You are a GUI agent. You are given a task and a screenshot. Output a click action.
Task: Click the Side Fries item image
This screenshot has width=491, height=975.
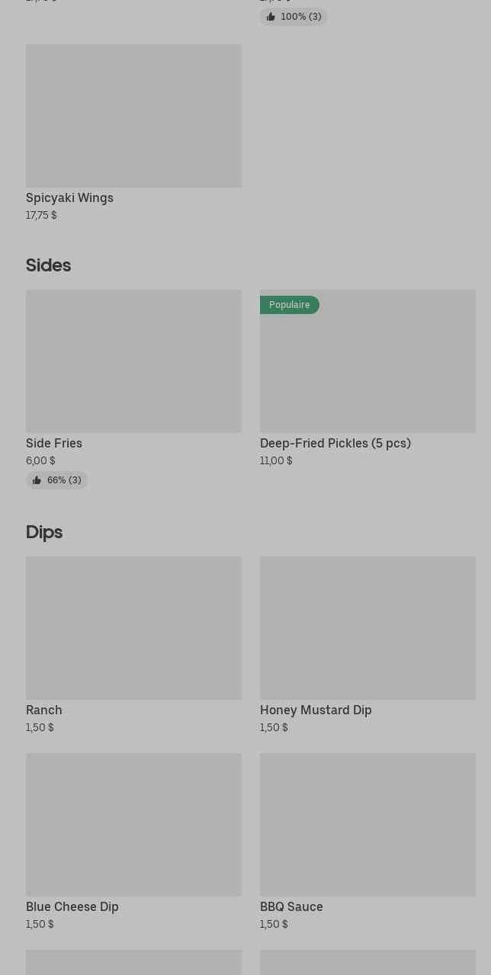pos(133,361)
